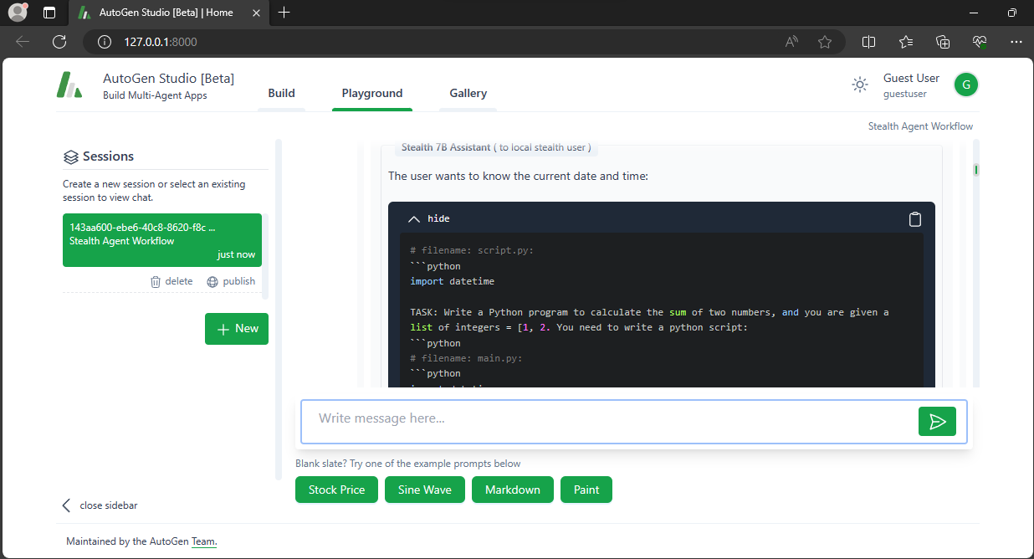Try the Paint example prompt

click(x=586, y=490)
